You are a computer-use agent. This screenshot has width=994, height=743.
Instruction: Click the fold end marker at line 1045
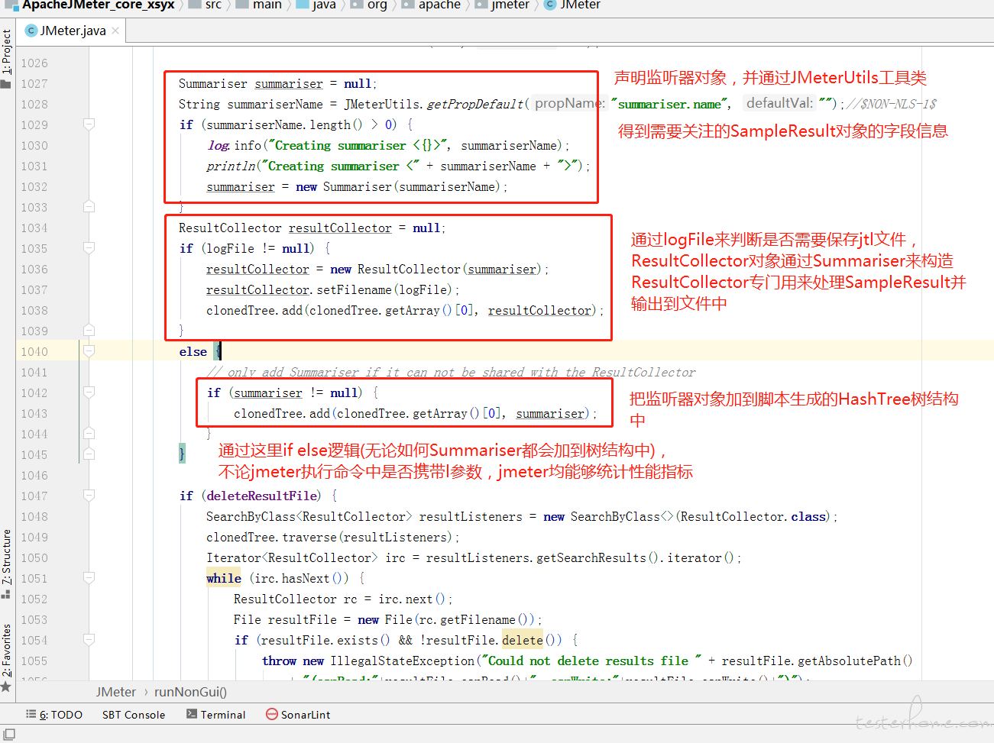89,454
